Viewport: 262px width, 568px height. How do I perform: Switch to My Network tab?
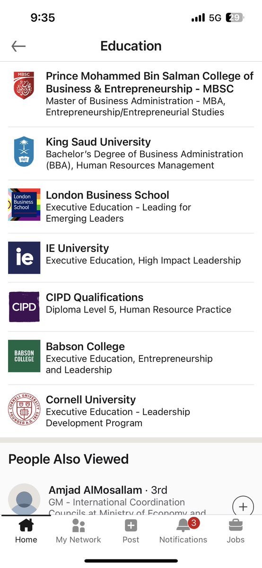click(x=79, y=531)
